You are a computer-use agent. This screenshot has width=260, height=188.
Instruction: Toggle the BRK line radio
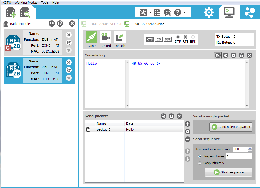193,37
